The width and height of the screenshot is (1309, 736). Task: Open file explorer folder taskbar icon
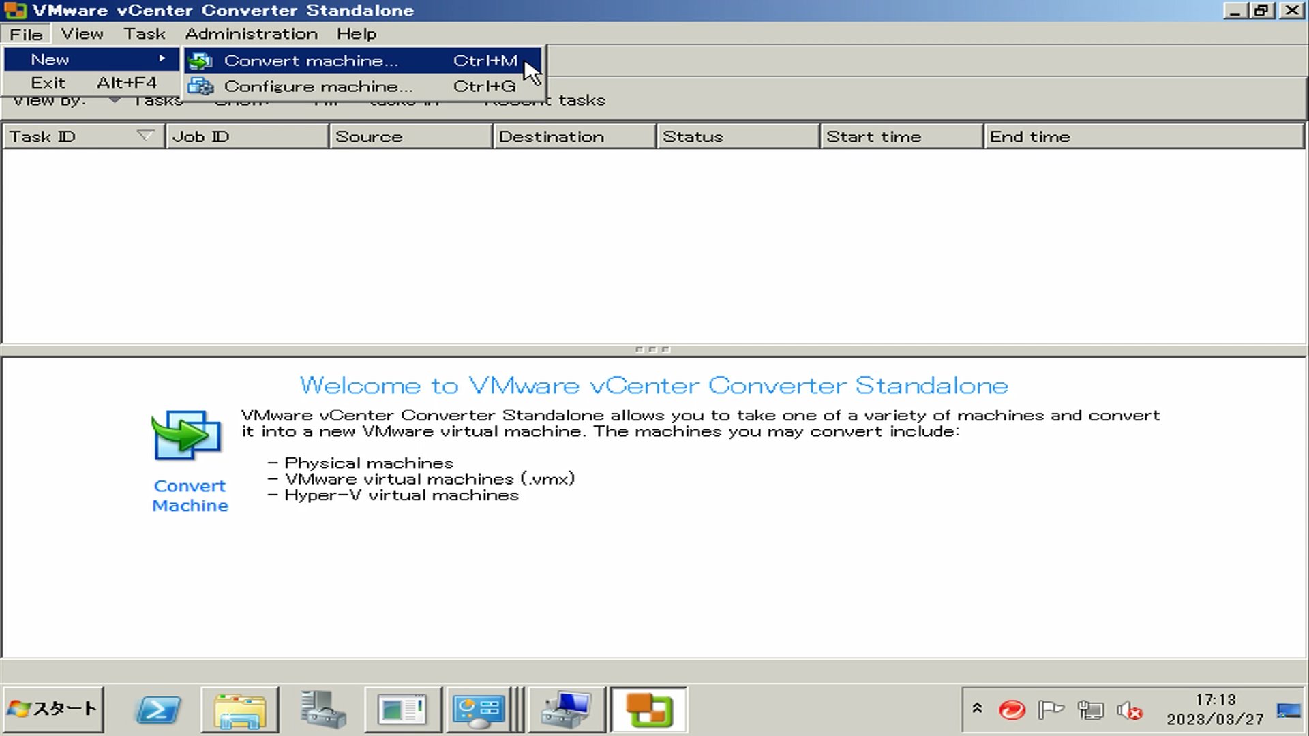coord(240,710)
